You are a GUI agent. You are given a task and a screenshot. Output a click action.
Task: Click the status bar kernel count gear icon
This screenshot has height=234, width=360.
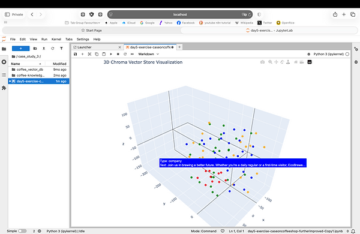pos(40,231)
